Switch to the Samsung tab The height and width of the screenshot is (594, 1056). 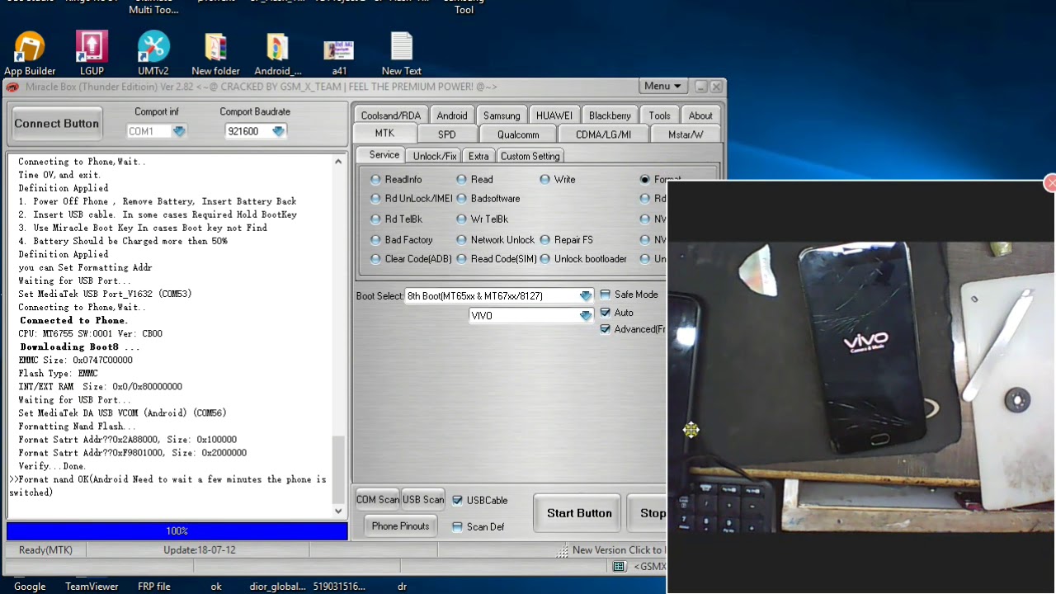[502, 115]
